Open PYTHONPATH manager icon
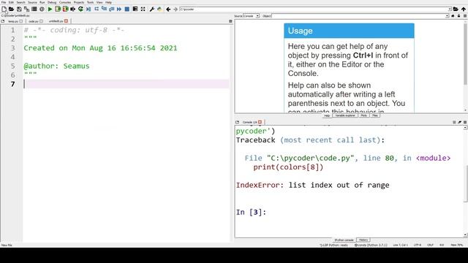 point(159,9)
